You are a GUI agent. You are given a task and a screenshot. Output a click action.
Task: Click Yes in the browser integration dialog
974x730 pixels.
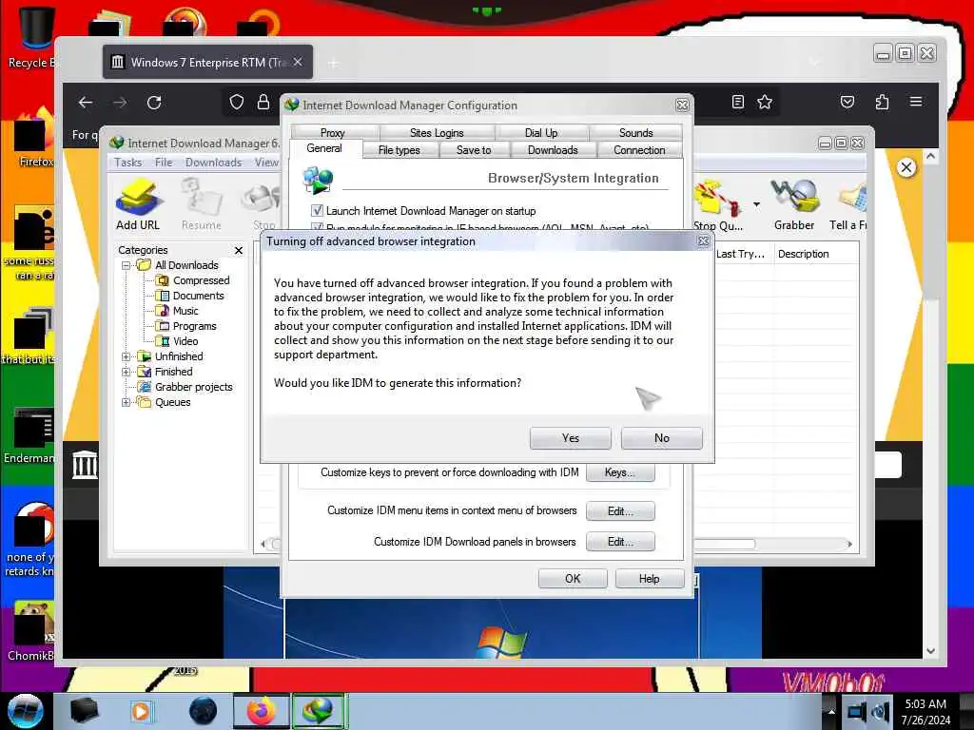[570, 438]
